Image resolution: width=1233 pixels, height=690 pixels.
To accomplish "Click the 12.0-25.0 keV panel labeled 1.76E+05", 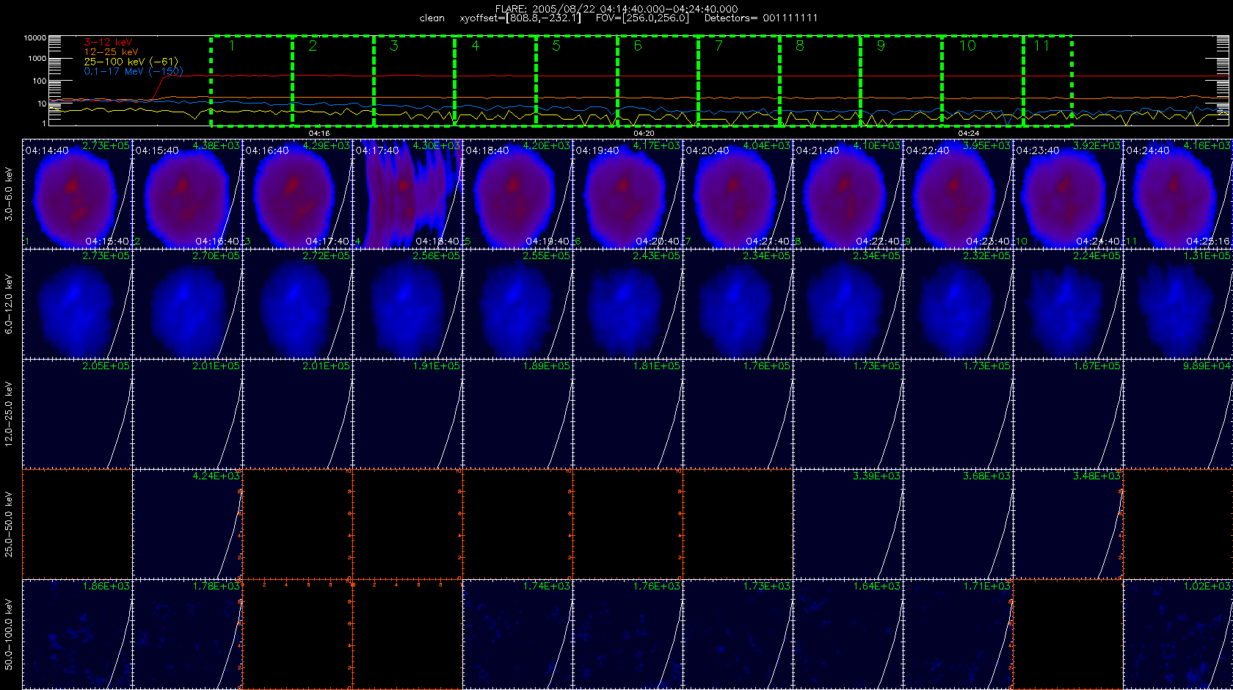I will (x=738, y=414).
